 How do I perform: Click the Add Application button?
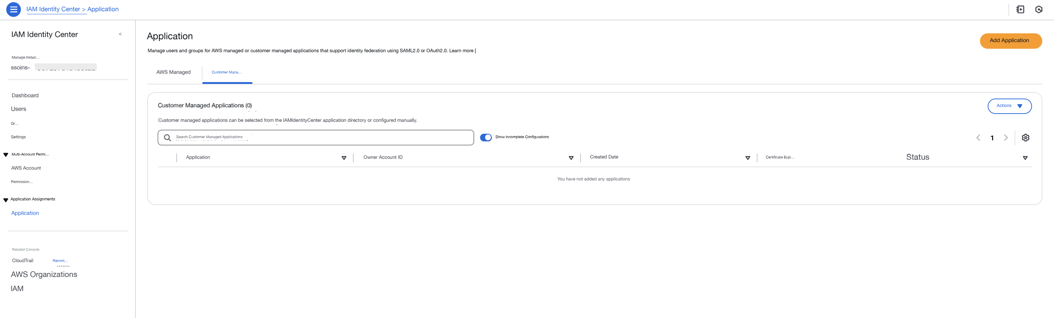coord(1011,41)
